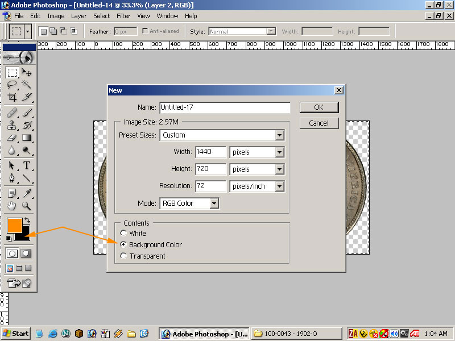Image resolution: width=455 pixels, height=341 pixels.
Task: Open the Filter menu
Action: point(123,16)
